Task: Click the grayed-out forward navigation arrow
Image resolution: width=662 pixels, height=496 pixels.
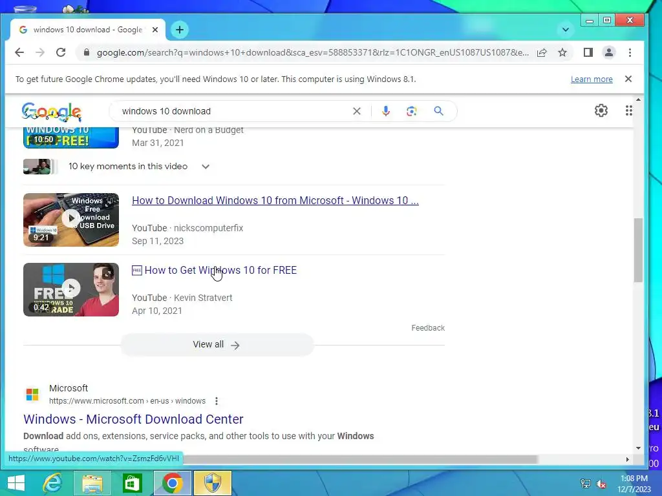Action: (x=40, y=52)
